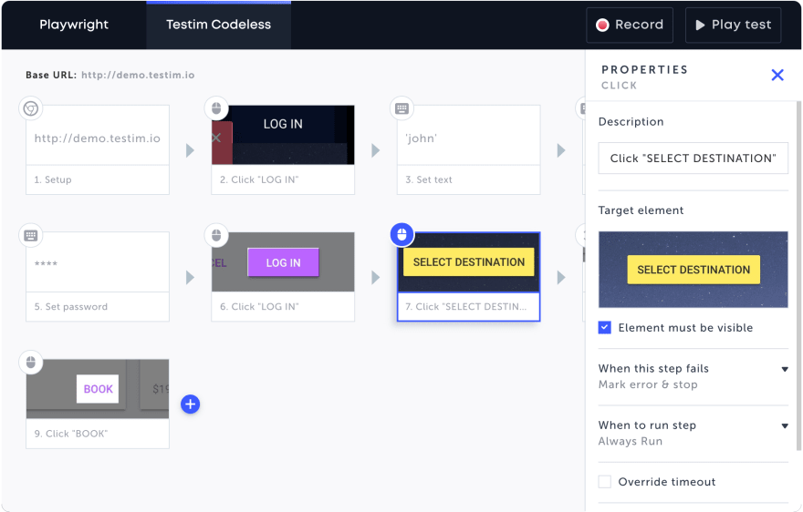
Task: Click the keyboard icon on step 5 Set password
Action: [x=31, y=235]
